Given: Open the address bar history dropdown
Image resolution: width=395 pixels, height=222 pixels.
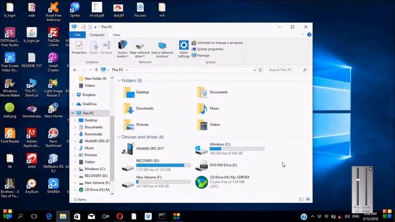Looking at the screenshot, I should point(254,70).
